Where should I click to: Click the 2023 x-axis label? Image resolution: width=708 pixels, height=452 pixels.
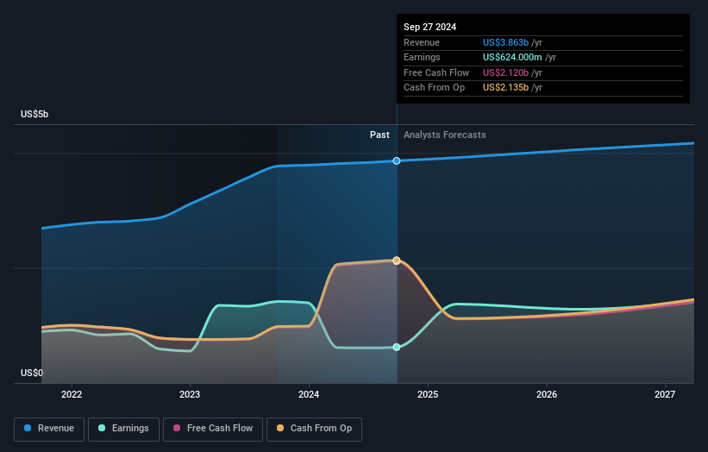190,395
